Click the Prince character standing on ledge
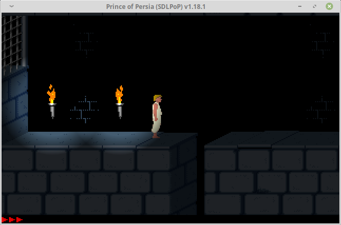This screenshot has width=341, height=225. click(x=157, y=116)
